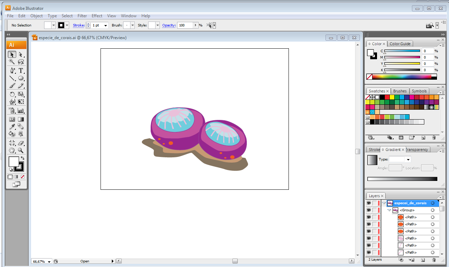The image size is (449, 267).
Task: Pick the Direct Selection tool
Action: pos(21,54)
